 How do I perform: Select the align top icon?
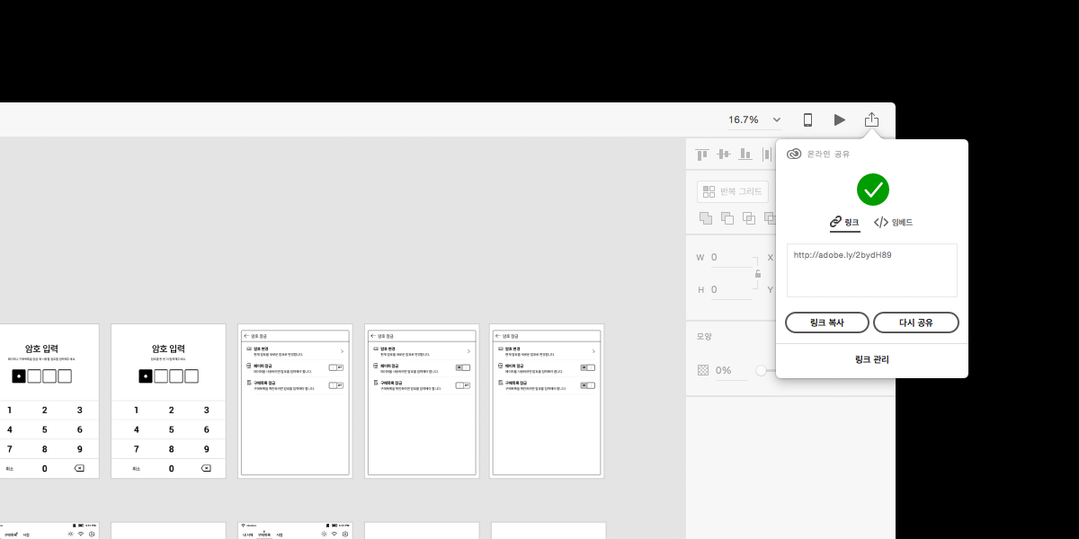(x=702, y=155)
